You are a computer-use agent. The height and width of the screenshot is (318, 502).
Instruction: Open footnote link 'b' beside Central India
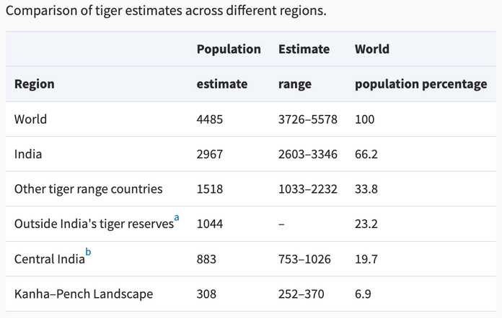click(x=88, y=252)
